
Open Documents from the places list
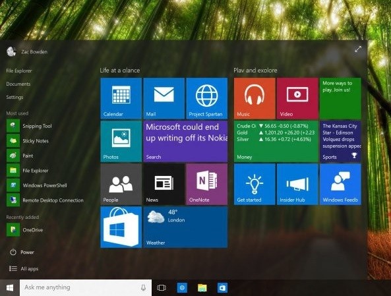tap(18, 84)
